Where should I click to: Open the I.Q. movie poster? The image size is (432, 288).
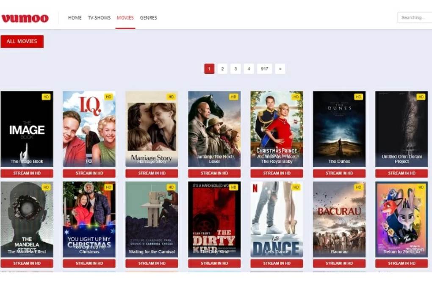tap(89, 129)
